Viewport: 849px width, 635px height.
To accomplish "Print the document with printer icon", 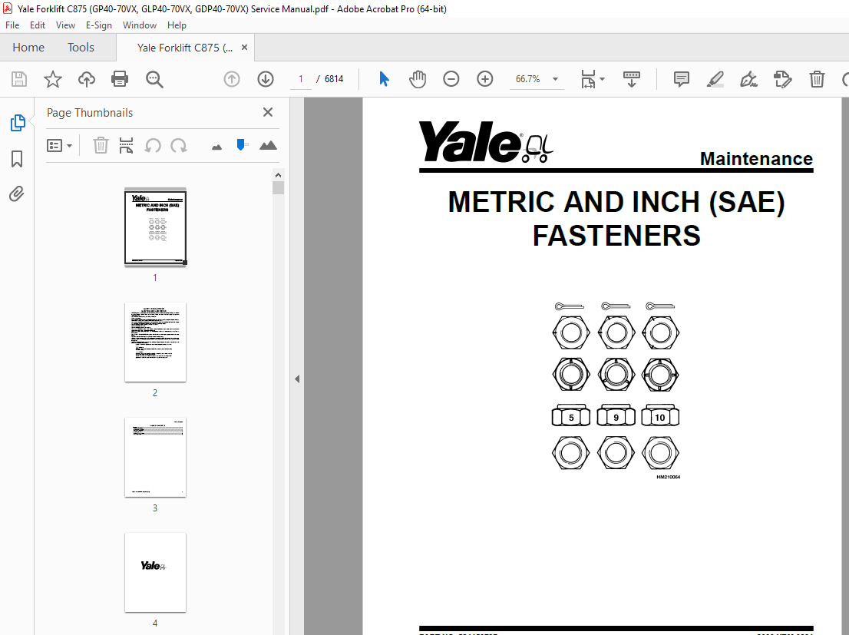I will coord(120,79).
